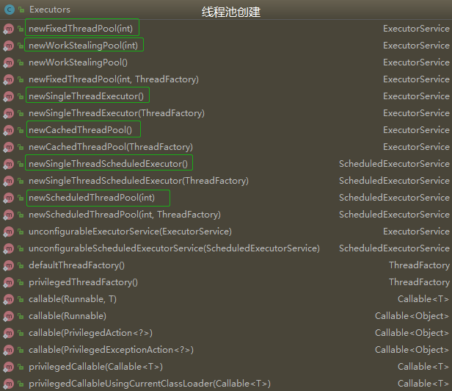Click lock icon beside newCachedThreadPool()
This screenshot has width=452, height=391.
pyautogui.click(x=21, y=130)
